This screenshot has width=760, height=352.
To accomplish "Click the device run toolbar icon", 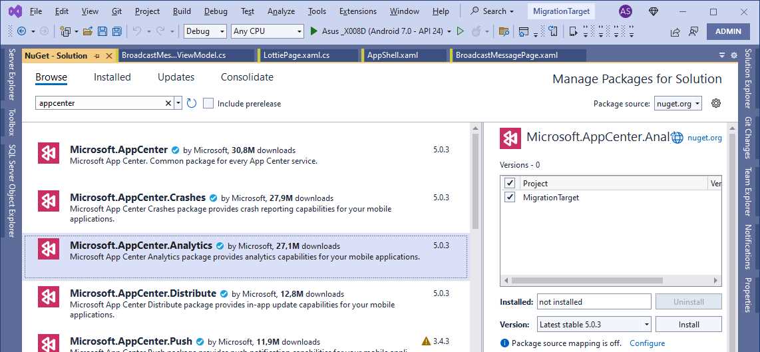I will (x=574, y=31).
